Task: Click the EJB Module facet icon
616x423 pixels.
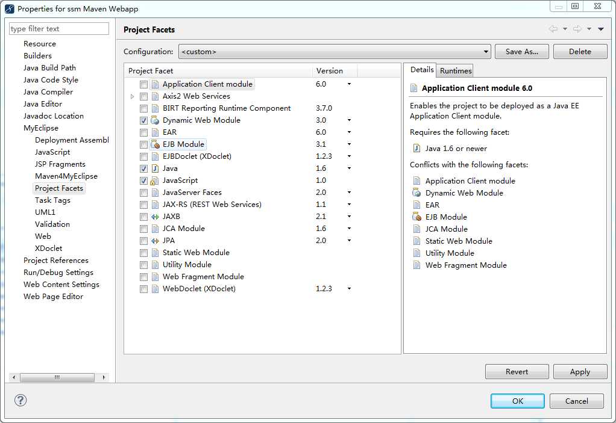Action: click(x=155, y=144)
